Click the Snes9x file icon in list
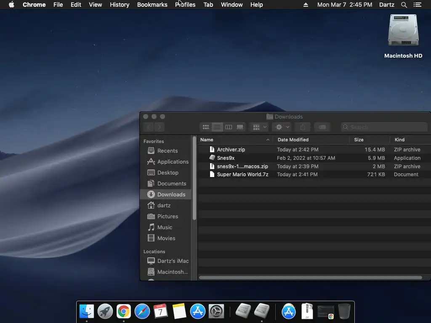Image resolution: width=431 pixels, height=323 pixels. point(212,158)
